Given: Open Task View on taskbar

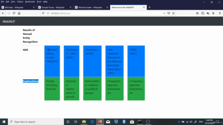Looking at the screenshot, I should [76, 122].
